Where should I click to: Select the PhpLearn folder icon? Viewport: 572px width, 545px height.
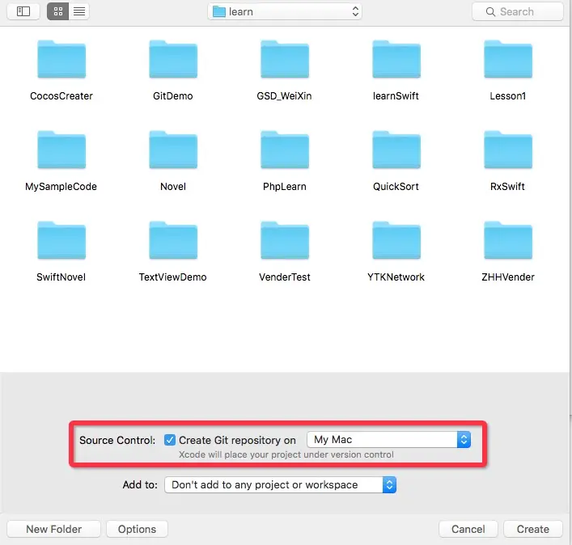pyautogui.click(x=285, y=150)
